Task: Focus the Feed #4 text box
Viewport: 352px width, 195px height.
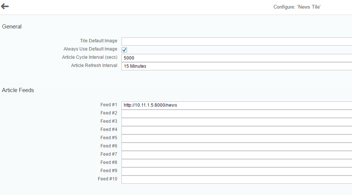Action: coord(236,130)
